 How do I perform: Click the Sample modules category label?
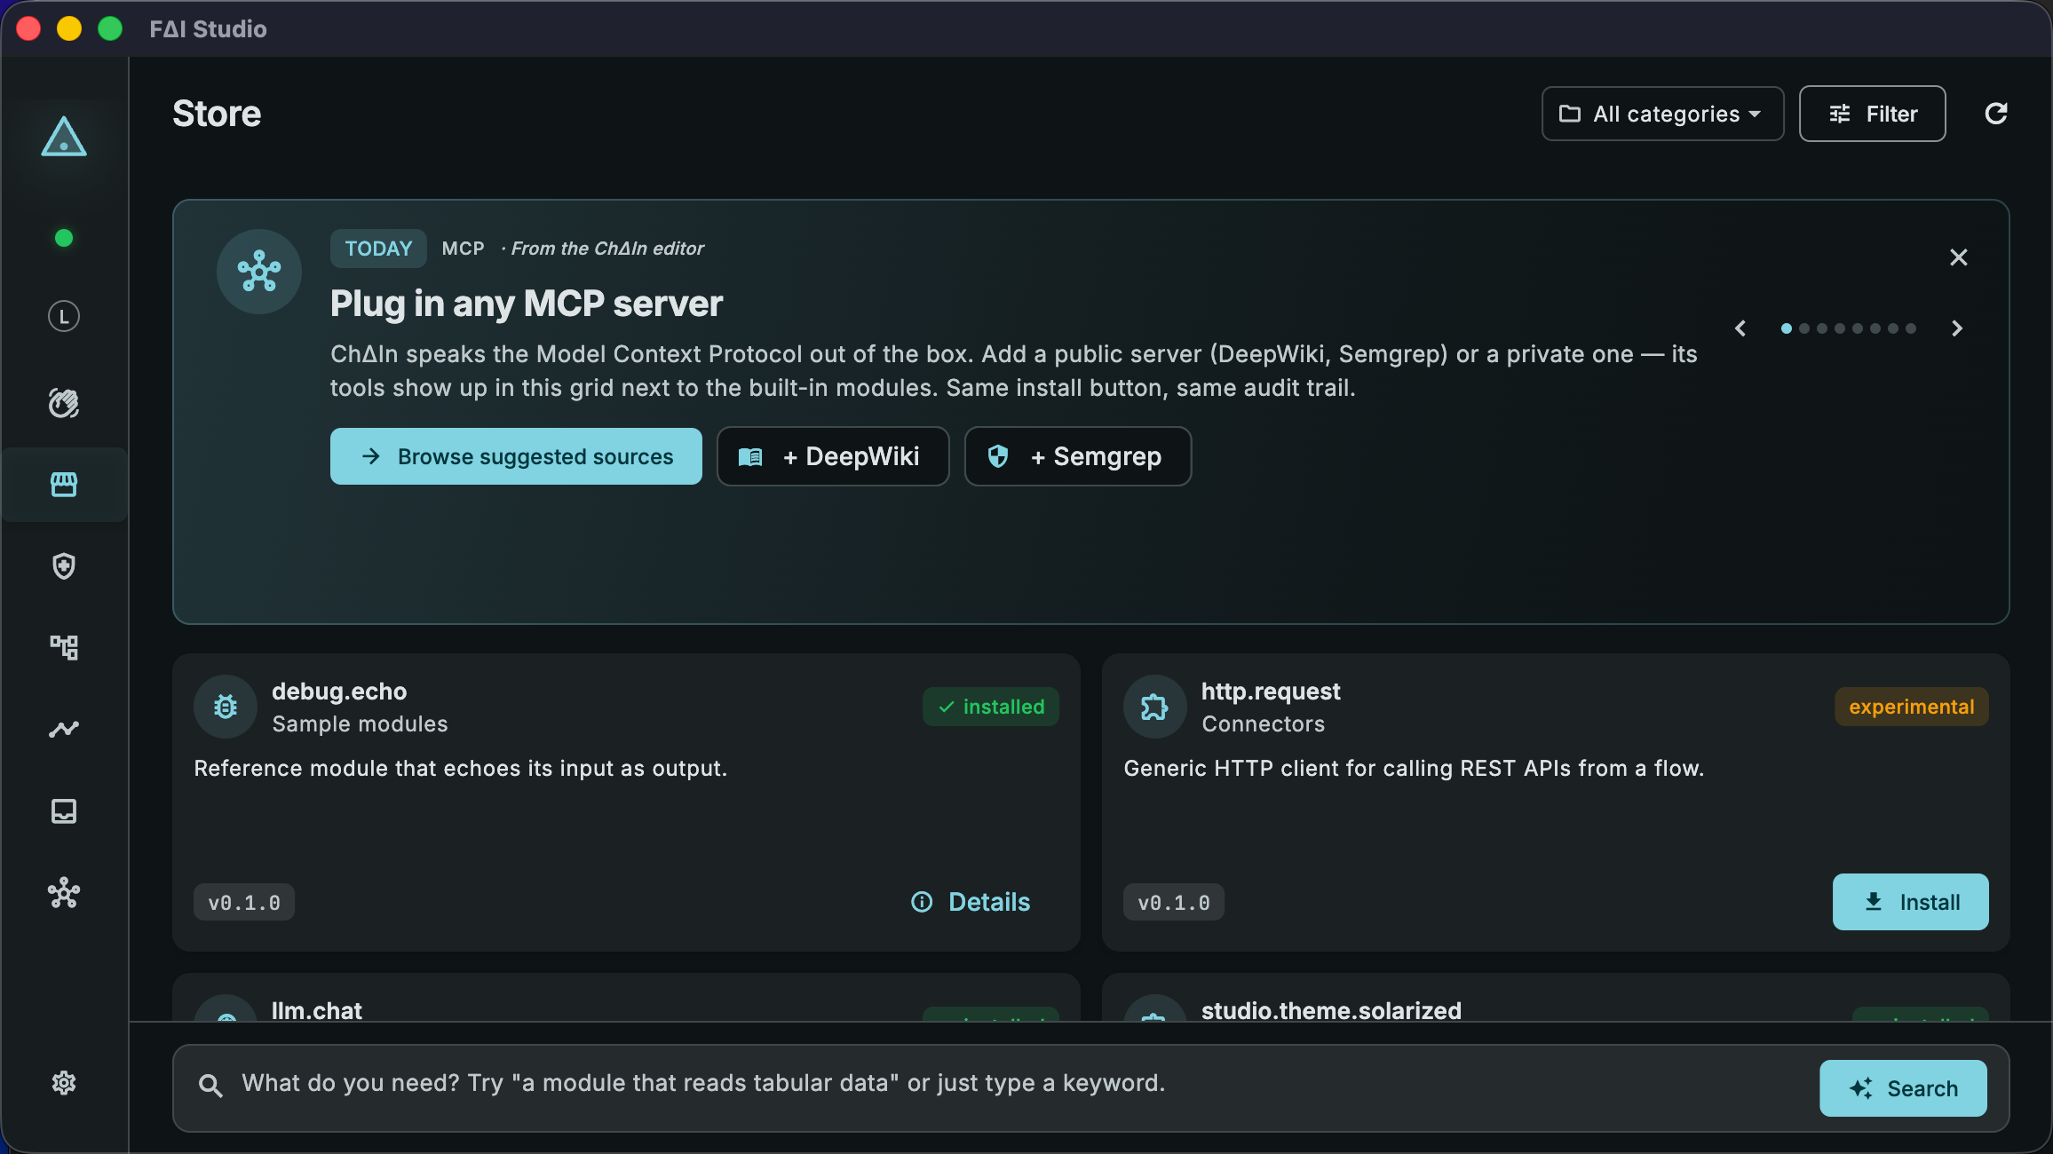click(x=360, y=723)
